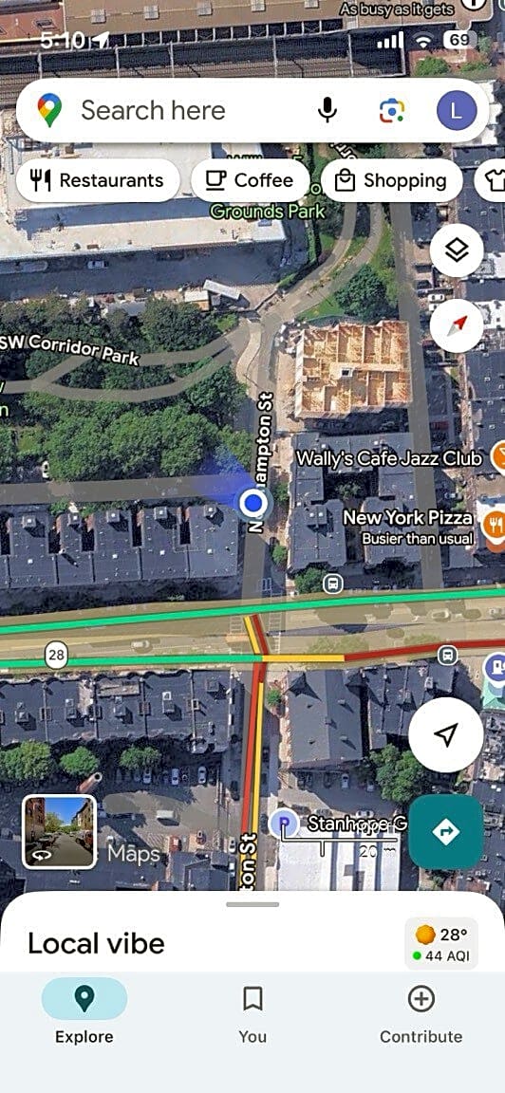Tap the compass to reset orientation
Screen dimensions: 505x1093
click(457, 324)
